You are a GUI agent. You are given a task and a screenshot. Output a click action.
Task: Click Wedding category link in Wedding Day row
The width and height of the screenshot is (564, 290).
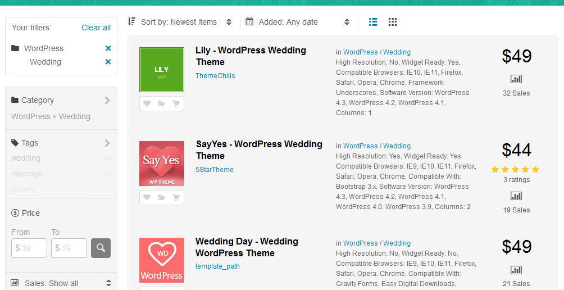click(397, 243)
